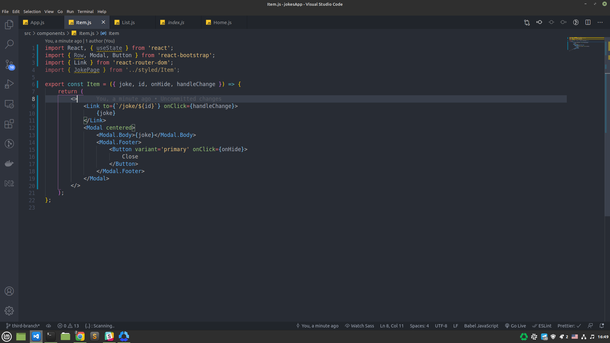Image resolution: width=610 pixels, height=343 pixels.
Task: Click errors and warnings count in status bar
Action: pyautogui.click(x=68, y=326)
